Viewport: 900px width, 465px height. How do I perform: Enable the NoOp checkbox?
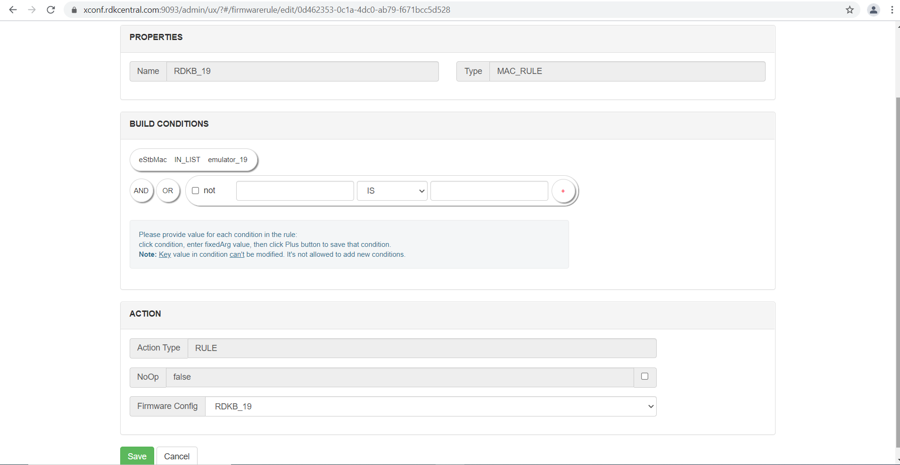pyautogui.click(x=644, y=376)
